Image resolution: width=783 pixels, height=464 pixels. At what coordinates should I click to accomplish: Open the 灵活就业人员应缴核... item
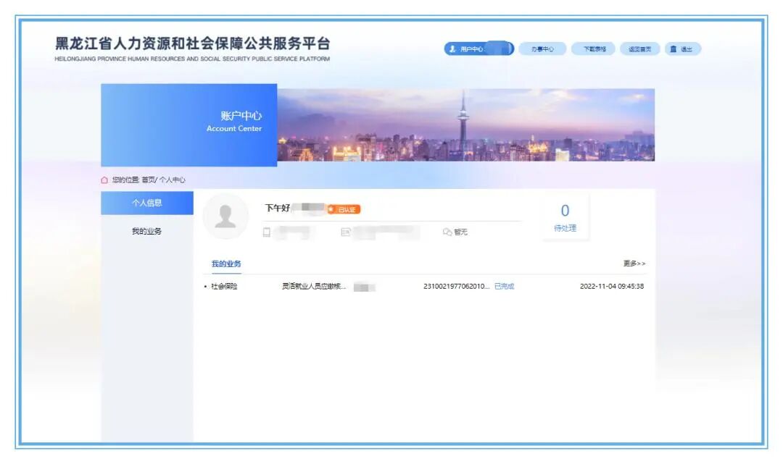coord(314,286)
